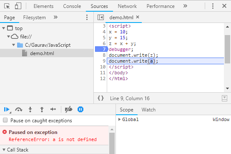Switch to the Filesystem navigator tab

(34, 18)
